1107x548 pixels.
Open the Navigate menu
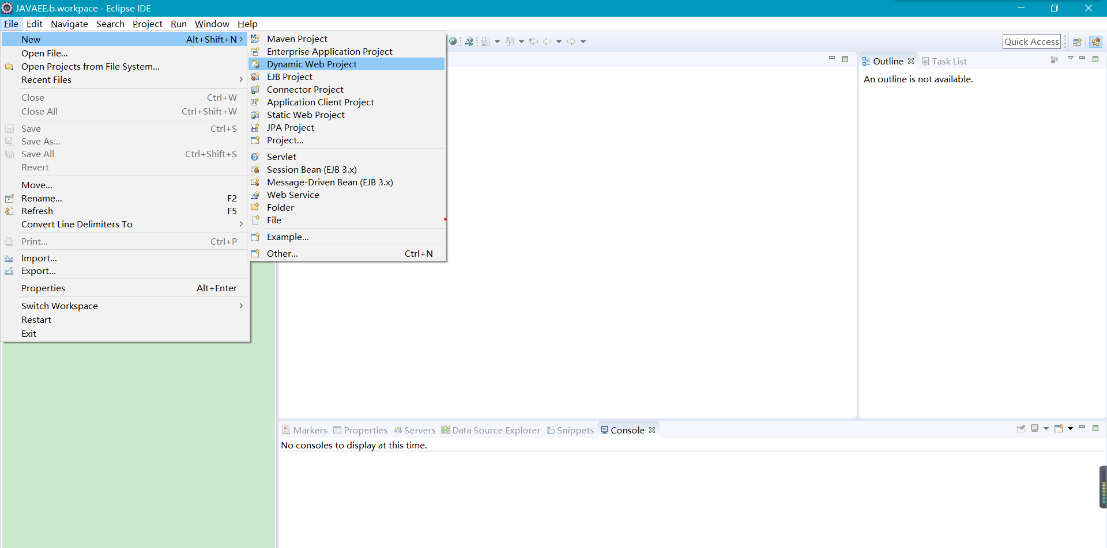[69, 24]
